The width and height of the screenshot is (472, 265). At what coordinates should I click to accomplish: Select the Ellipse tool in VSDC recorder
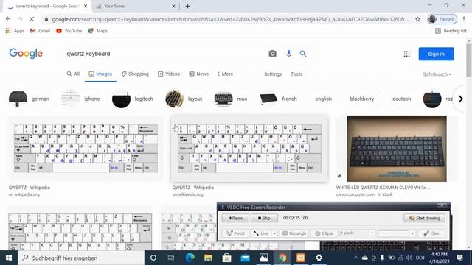pos(324,233)
